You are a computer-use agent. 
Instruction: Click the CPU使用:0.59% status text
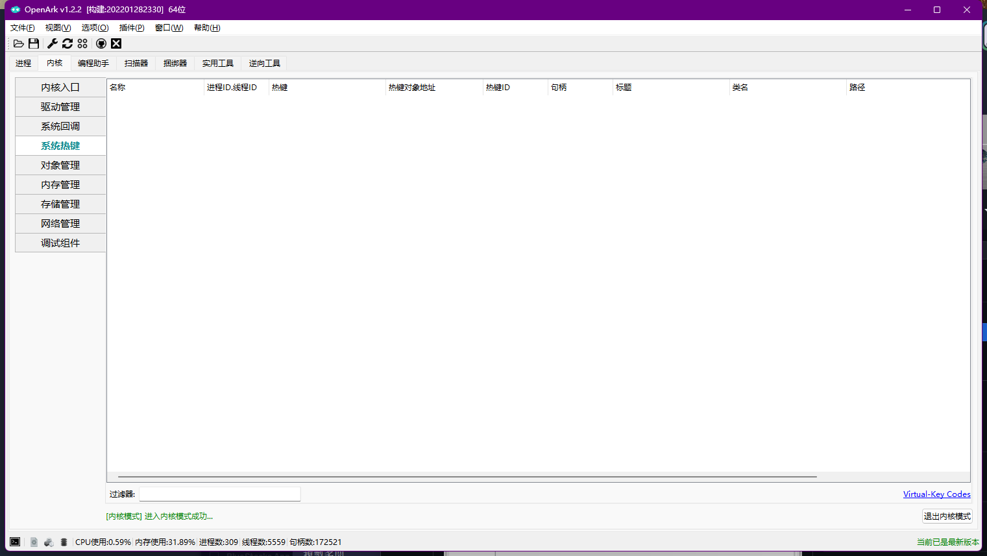[x=103, y=542]
